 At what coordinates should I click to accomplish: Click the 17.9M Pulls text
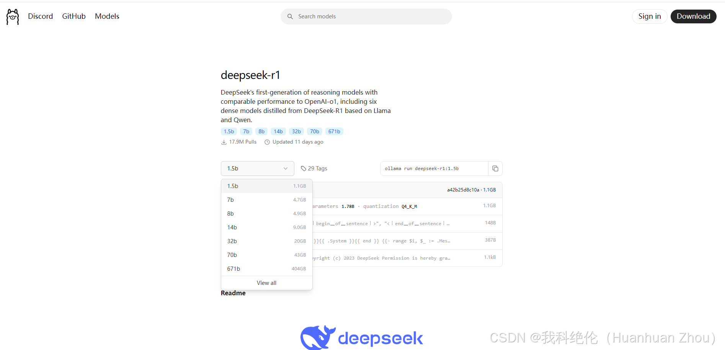243,142
